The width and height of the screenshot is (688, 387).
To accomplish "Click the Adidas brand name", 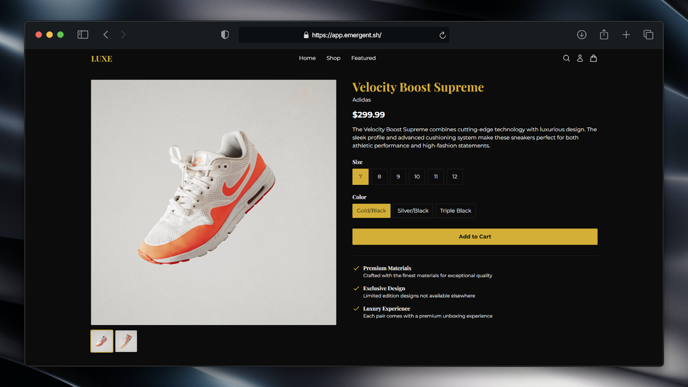I will pos(362,100).
